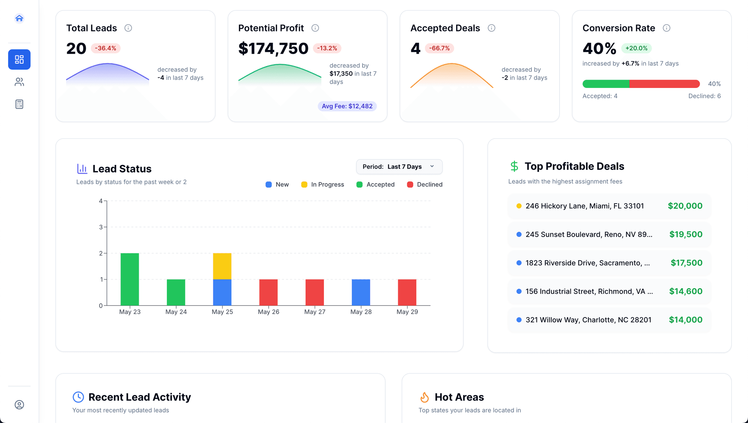Toggle the New legend item in chart
The width and height of the screenshot is (748, 423).
pos(277,185)
